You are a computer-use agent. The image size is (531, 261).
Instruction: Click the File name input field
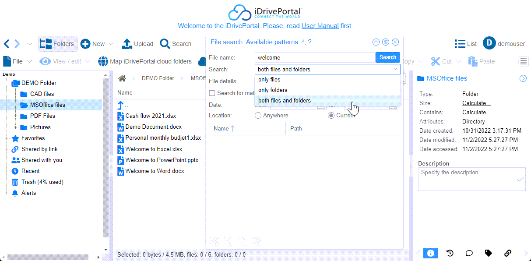(x=315, y=57)
